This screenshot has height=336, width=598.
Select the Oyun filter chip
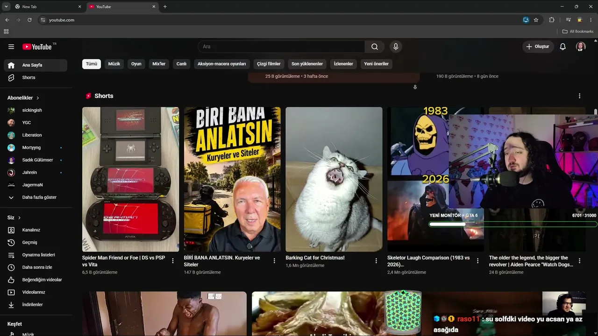[x=136, y=64]
